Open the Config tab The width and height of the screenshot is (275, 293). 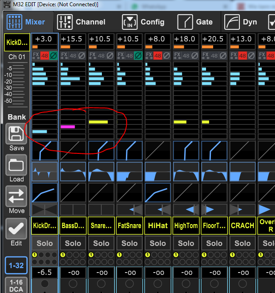pyautogui.click(x=143, y=22)
